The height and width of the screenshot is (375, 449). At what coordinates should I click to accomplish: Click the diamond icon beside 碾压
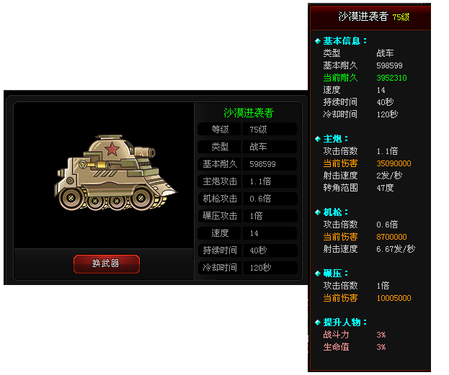click(318, 274)
